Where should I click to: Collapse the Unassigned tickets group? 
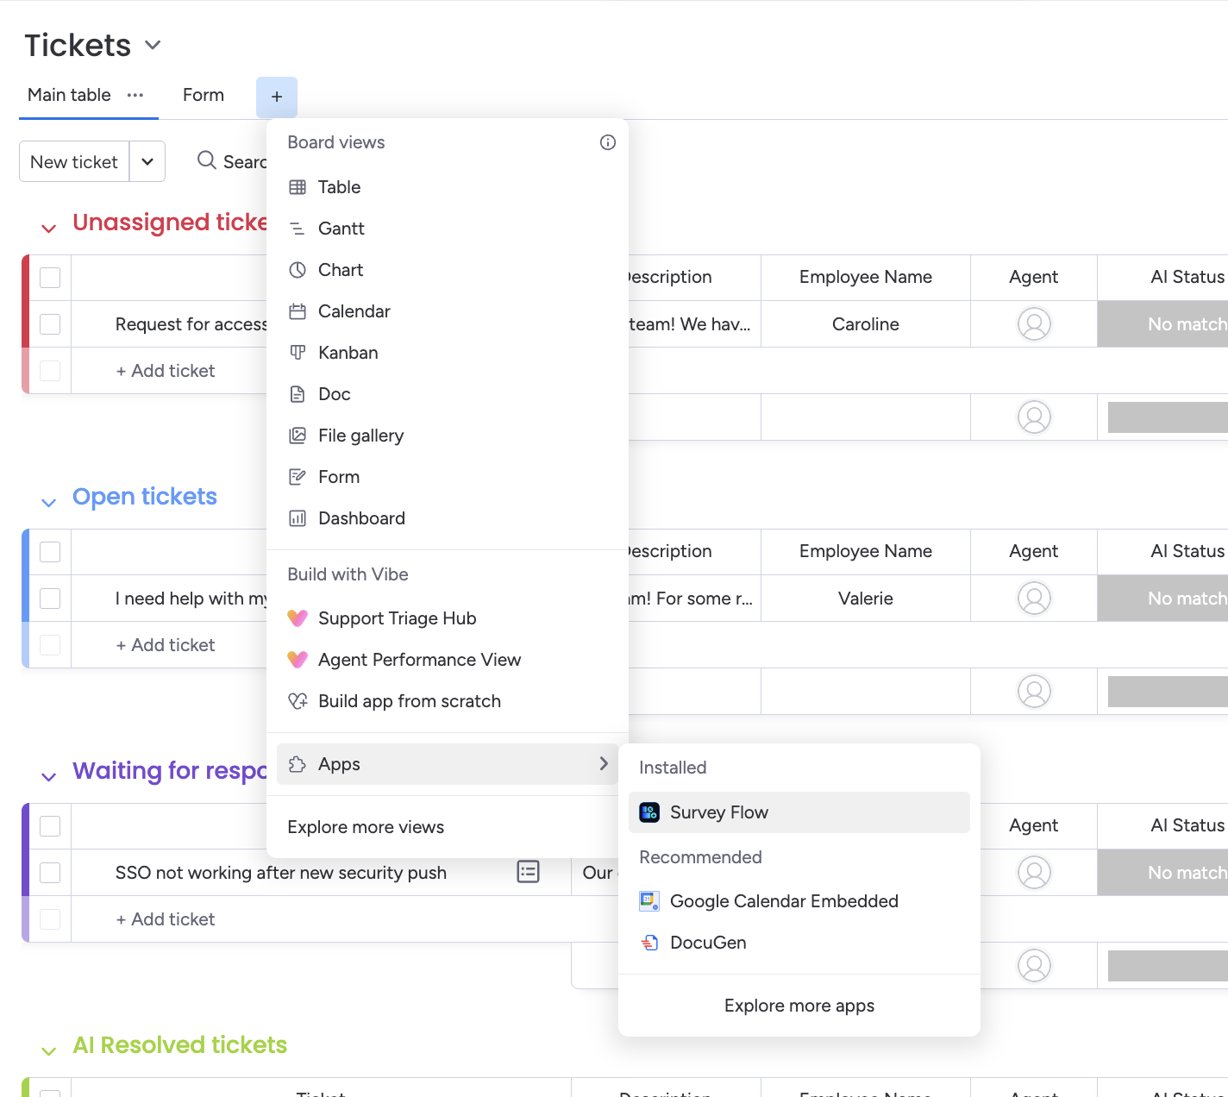(49, 228)
